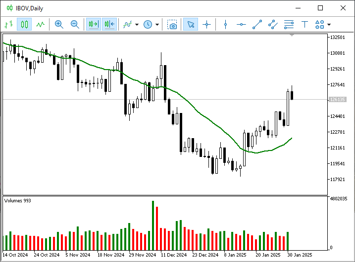This screenshot has height=262, width=355.
Task: Click the Volumes 993 label
Action: (18, 201)
